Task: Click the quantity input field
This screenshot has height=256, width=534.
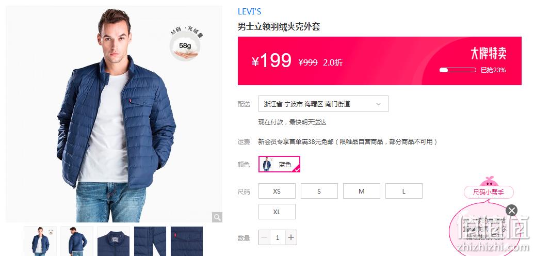Action: point(278,237)
